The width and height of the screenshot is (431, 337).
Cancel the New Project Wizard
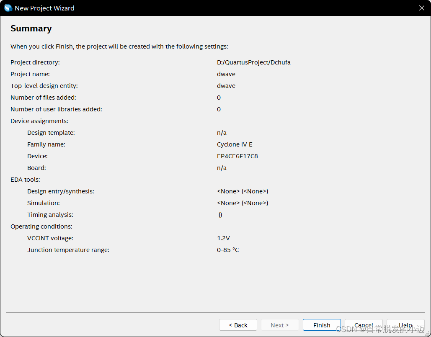click(364, 325)
